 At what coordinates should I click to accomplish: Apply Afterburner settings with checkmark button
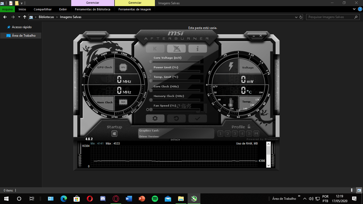point(197,118)
